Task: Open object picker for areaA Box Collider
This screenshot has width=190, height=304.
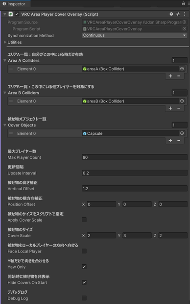Action: coord(182,69)
